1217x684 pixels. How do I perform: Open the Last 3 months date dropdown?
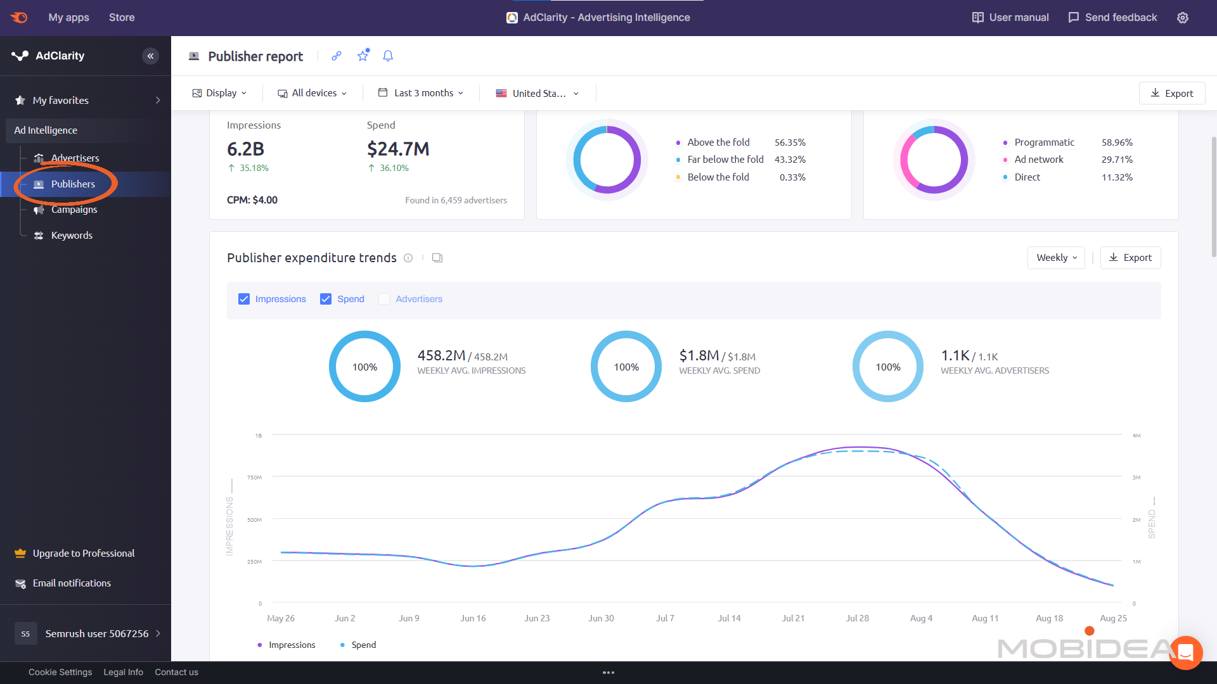pyautogui.click(x=420, y=92)
